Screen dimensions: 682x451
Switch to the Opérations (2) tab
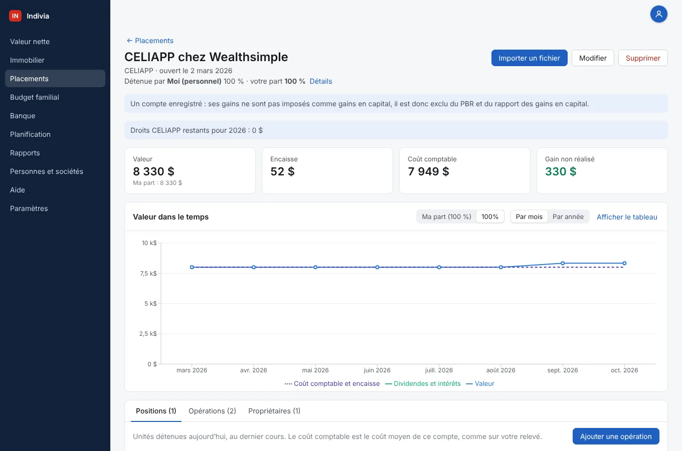tap(212, 411)
